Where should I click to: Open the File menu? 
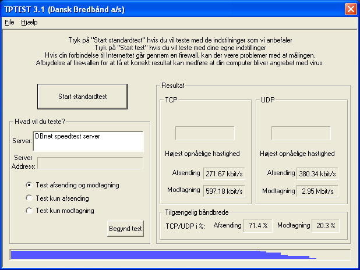tap(9, 22)
